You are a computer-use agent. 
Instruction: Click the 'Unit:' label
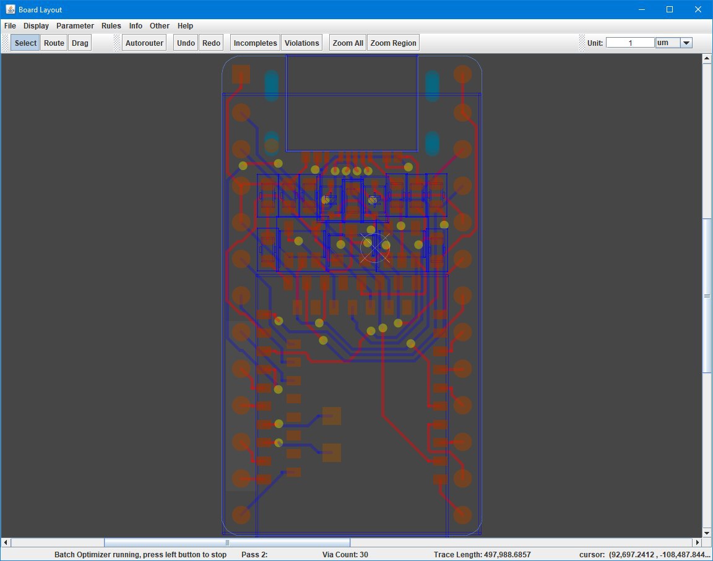pyautogui.click(x=595, y=43)
